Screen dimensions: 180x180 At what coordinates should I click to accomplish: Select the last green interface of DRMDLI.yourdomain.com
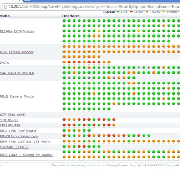149,136
